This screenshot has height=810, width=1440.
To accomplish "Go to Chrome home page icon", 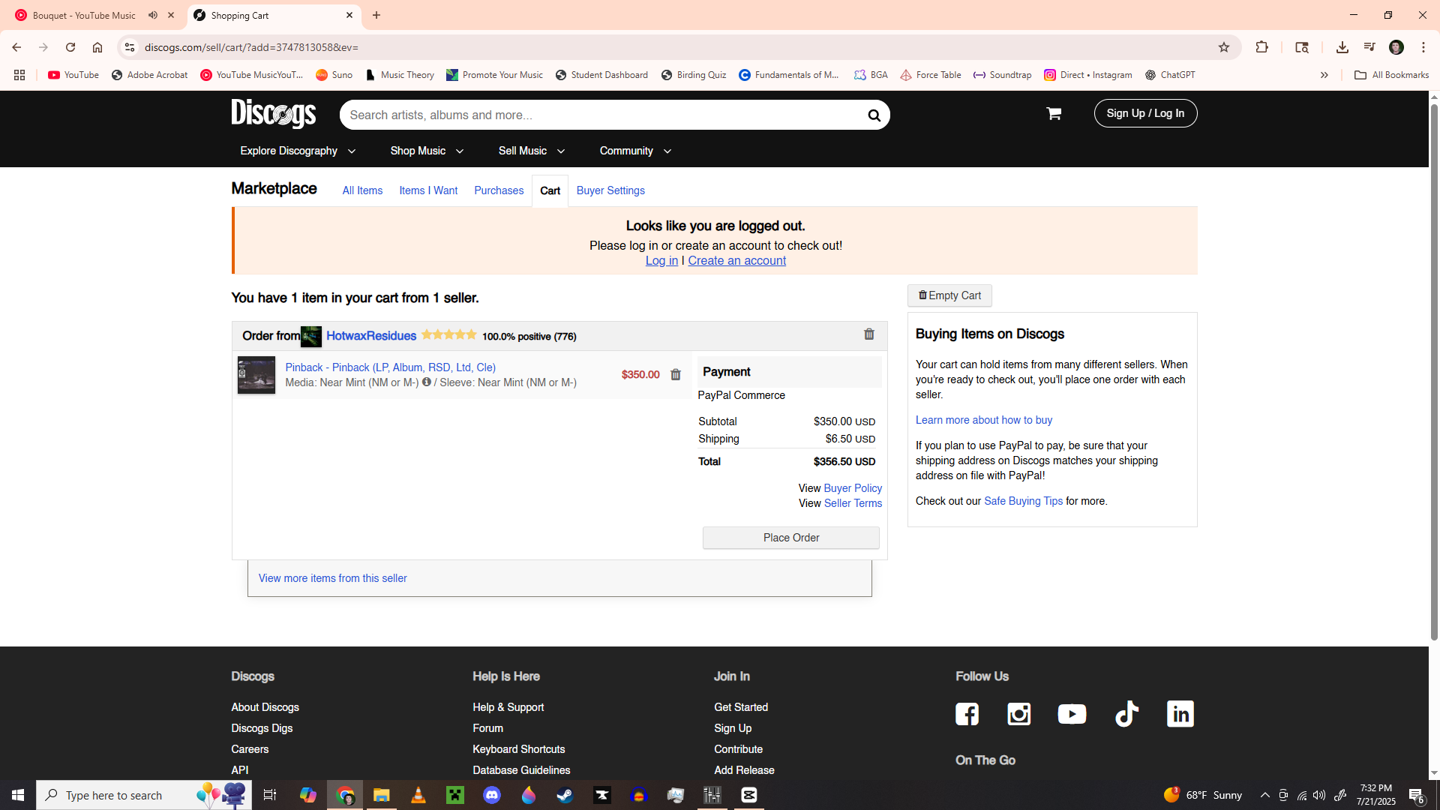I will (97, 47).
